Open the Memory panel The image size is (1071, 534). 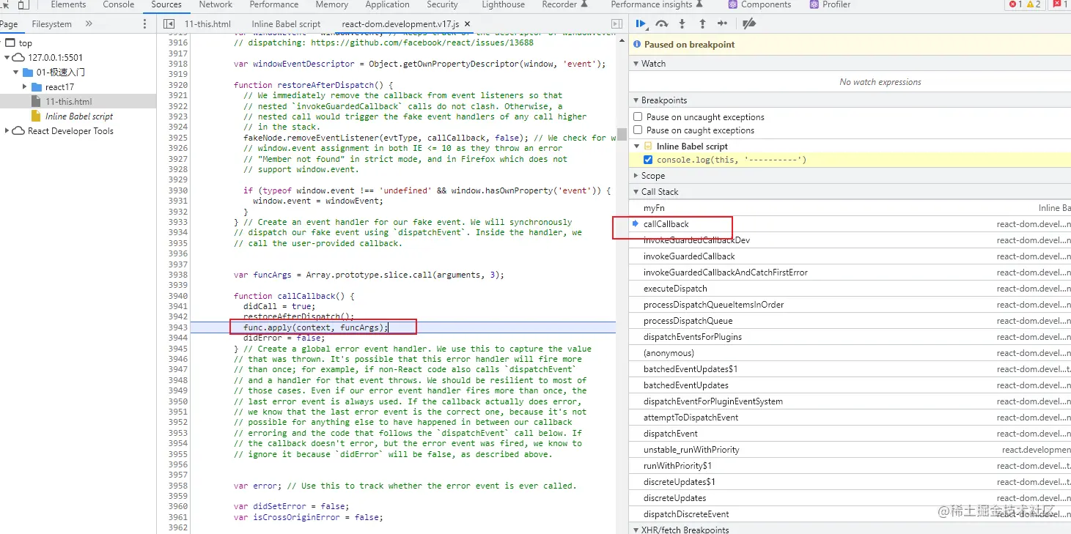tap(331, 4)
